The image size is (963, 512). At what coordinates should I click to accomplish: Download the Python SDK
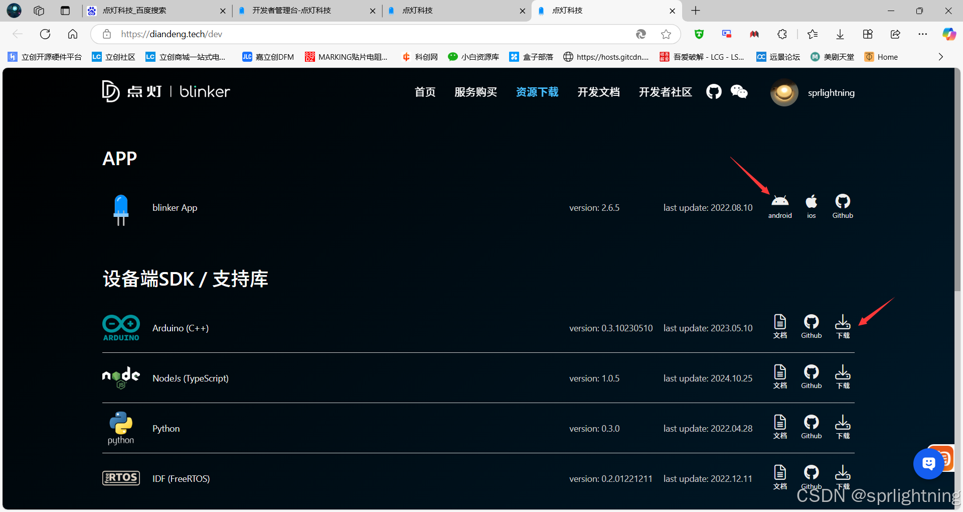tap(843, 427)
